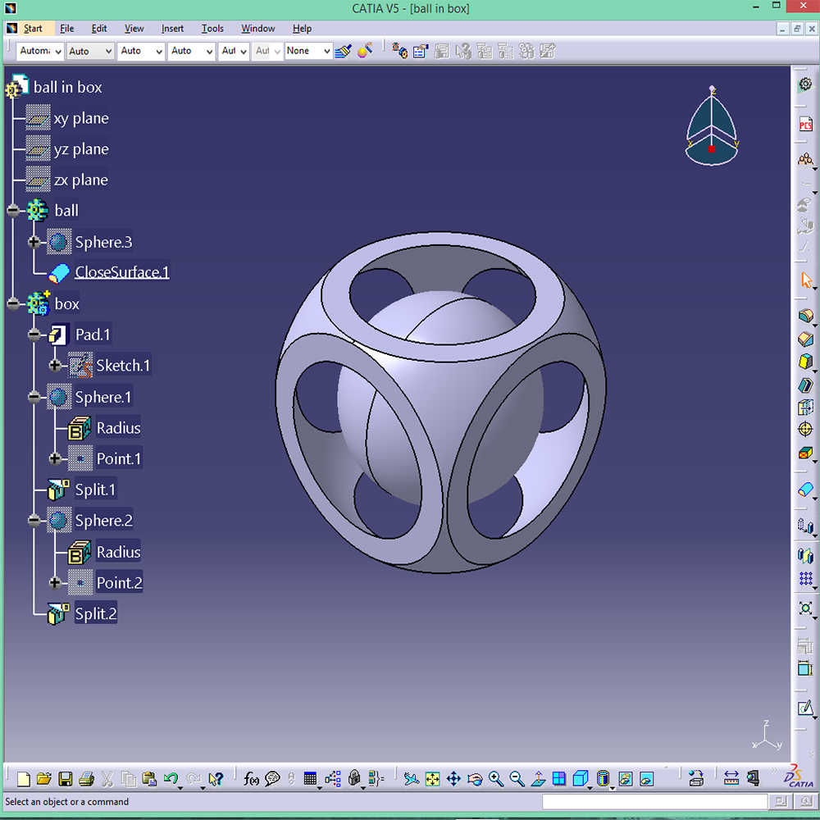Activate the Rotate view tool
The image size is (820, 820).
474,779
